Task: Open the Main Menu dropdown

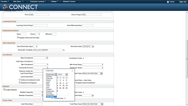Action: pos(18,1)
